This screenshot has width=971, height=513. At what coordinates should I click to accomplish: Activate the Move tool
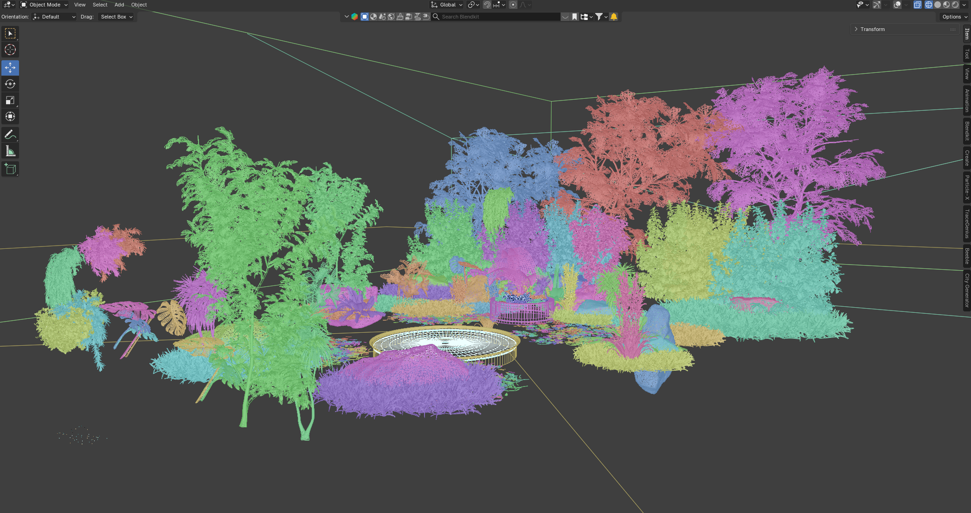click(x=10, y=68)
